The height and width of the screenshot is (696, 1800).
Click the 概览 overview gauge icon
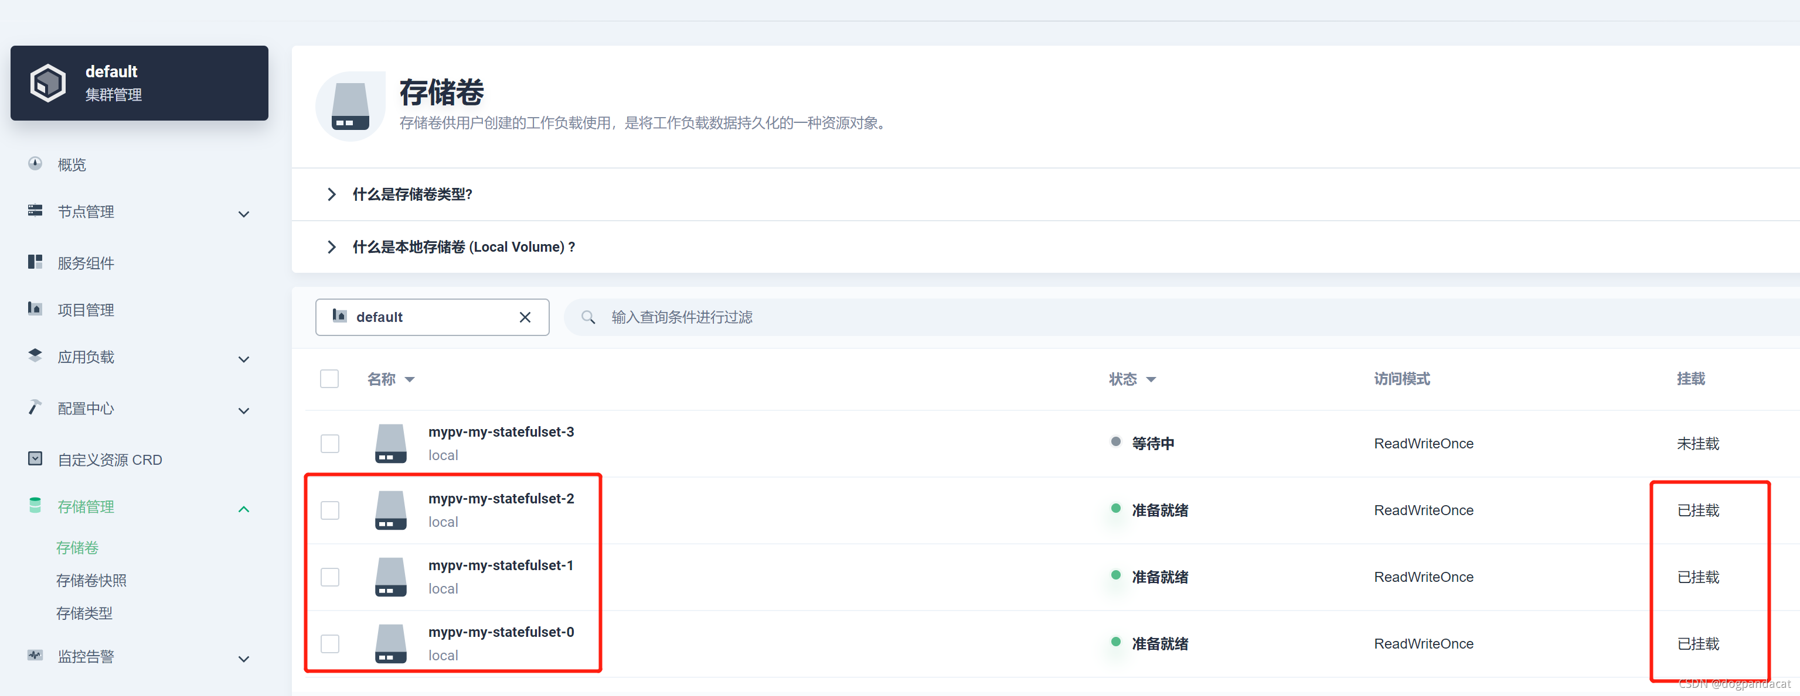tap(35, 164)
